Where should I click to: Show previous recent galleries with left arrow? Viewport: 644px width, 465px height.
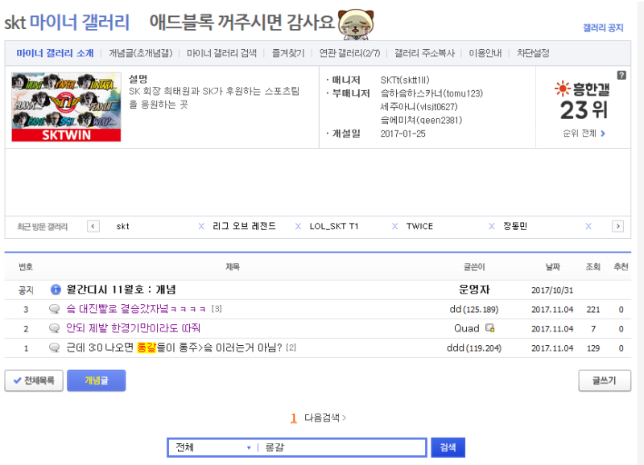coord(93,226)
